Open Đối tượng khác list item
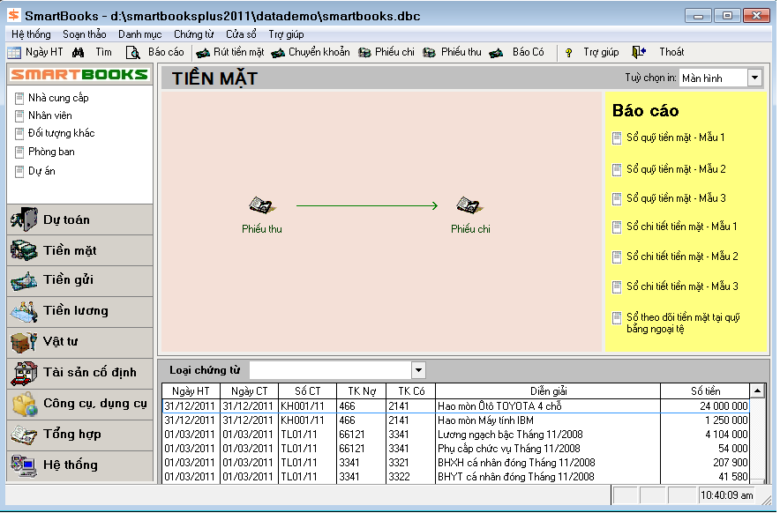 55,133
